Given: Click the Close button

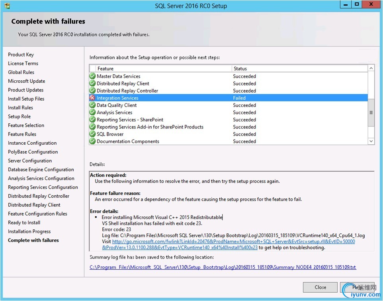Looking at the screenshot, I should click(320, 287).
